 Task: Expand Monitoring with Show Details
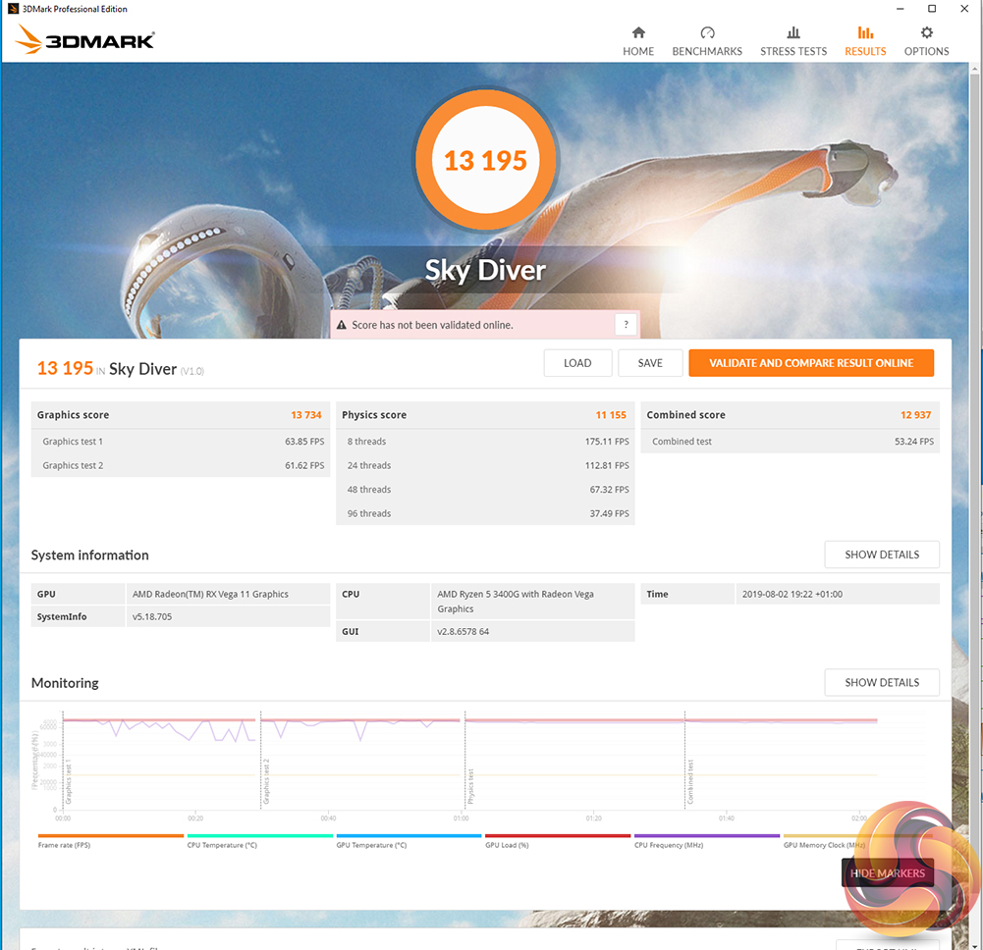point(881,682)
